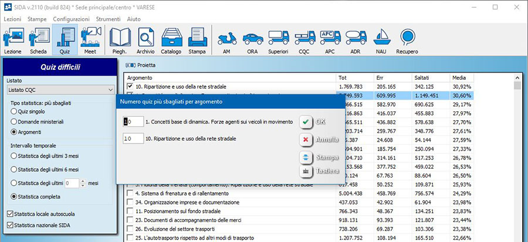528x242 pixels.
Task: Click the Annulla button
Action: coord(320,140)
